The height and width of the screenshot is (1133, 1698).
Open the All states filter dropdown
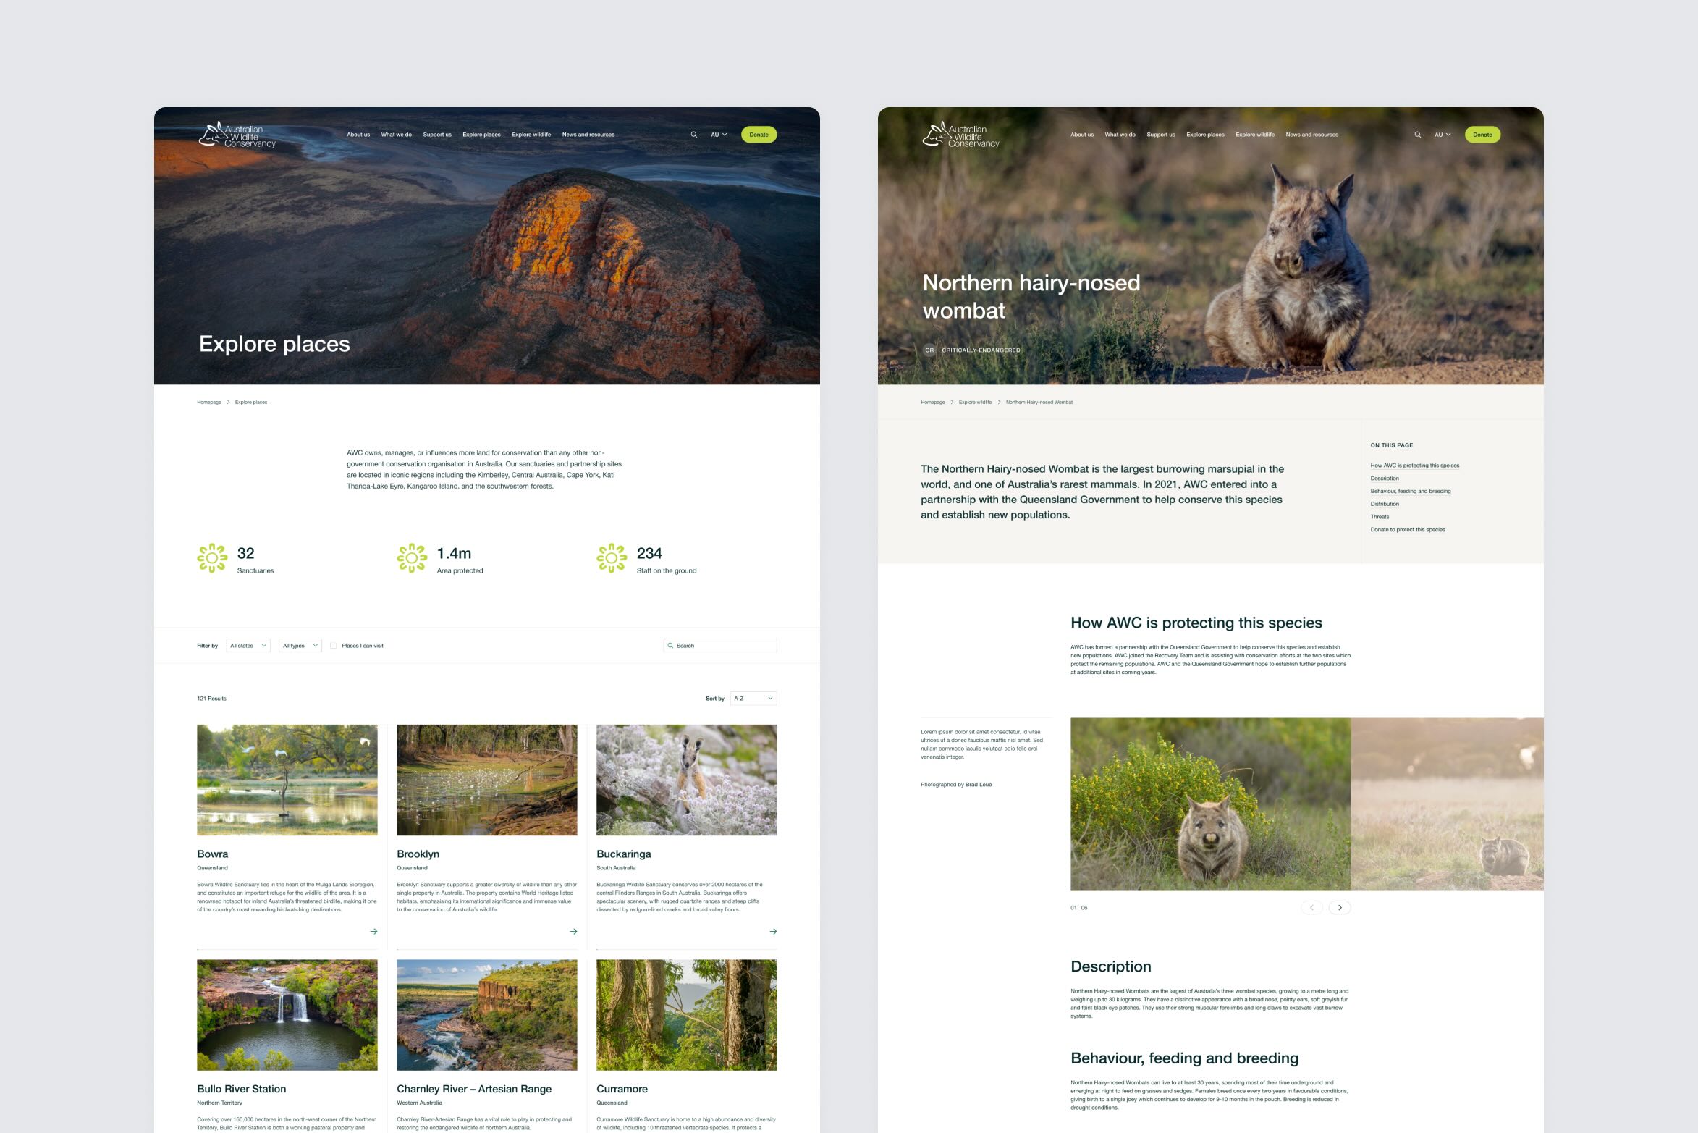coord(248,646)
